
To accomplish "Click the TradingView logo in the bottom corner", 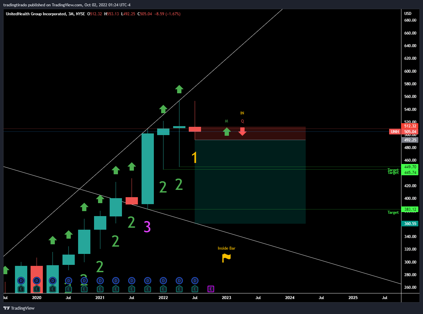I will pos(19,308).
